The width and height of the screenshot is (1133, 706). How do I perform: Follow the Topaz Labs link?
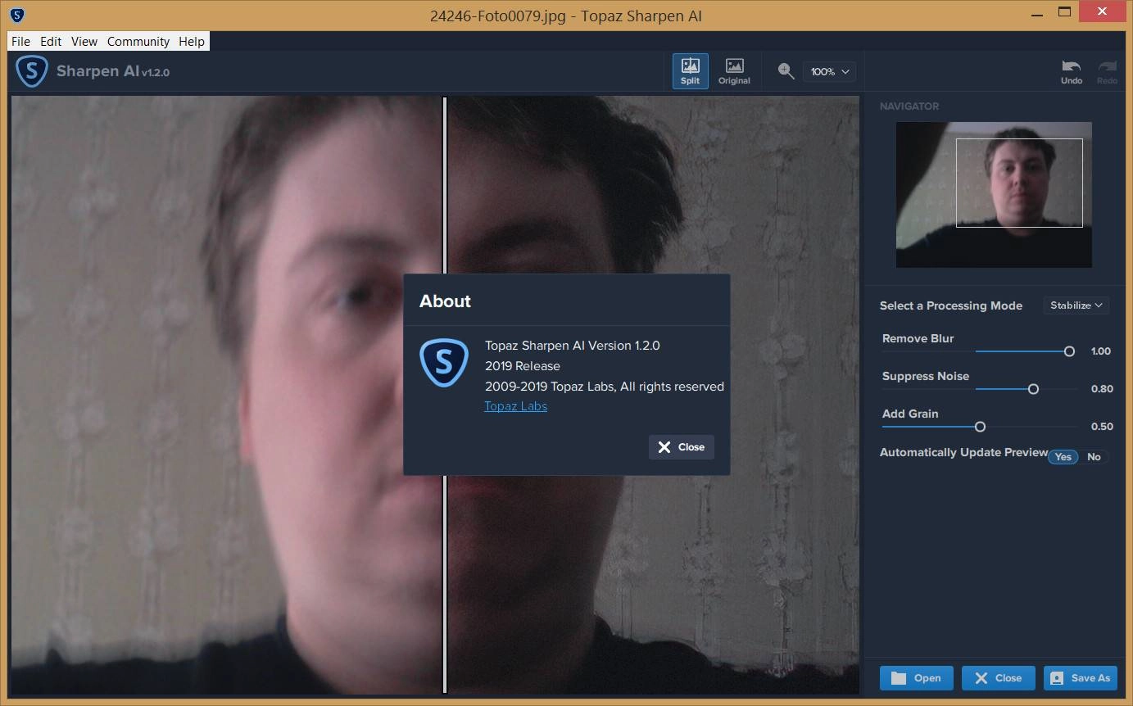click(x=515, y=406)
